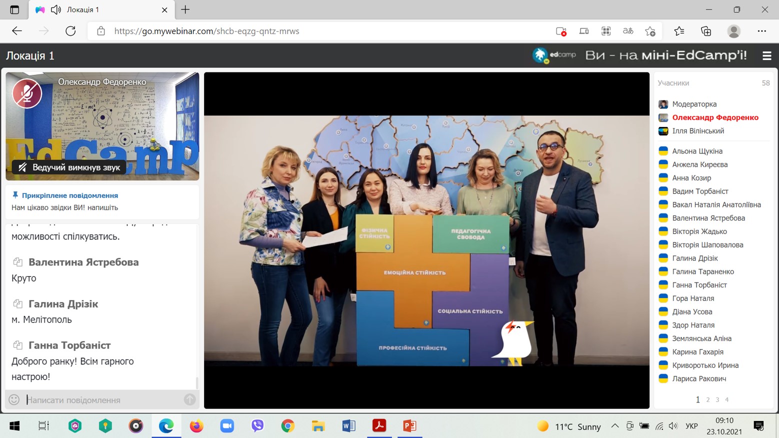Reply to Ганна Торбаніст's chat message

(x=18, y=345)
